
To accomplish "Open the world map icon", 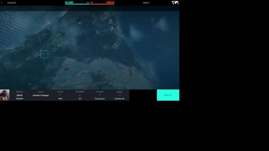I will (x=175, y=3).
